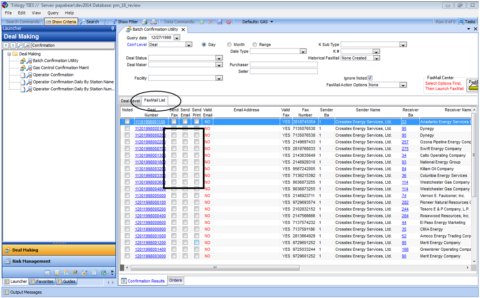Open the Query menu

53,13
